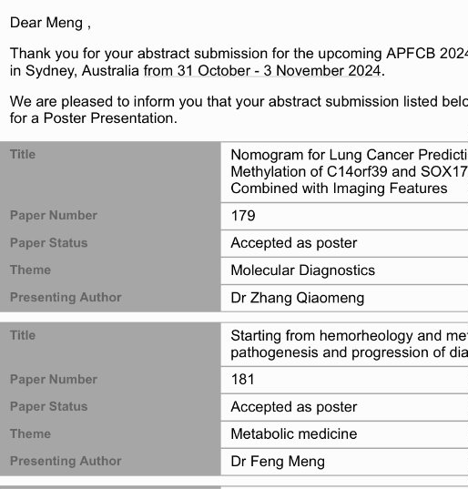Screen dimensions: 468x489
Task: Click first table's 'Theme' label
Action: click(x=30, y=270)
